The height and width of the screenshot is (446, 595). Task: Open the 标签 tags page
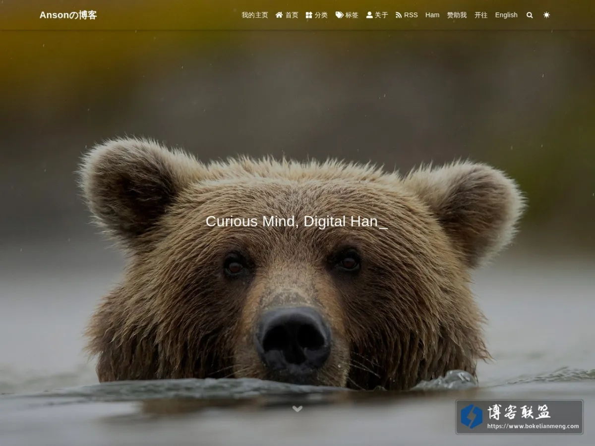(347, 15)
